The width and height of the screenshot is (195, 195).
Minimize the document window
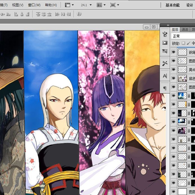click(x=147, y=27)
